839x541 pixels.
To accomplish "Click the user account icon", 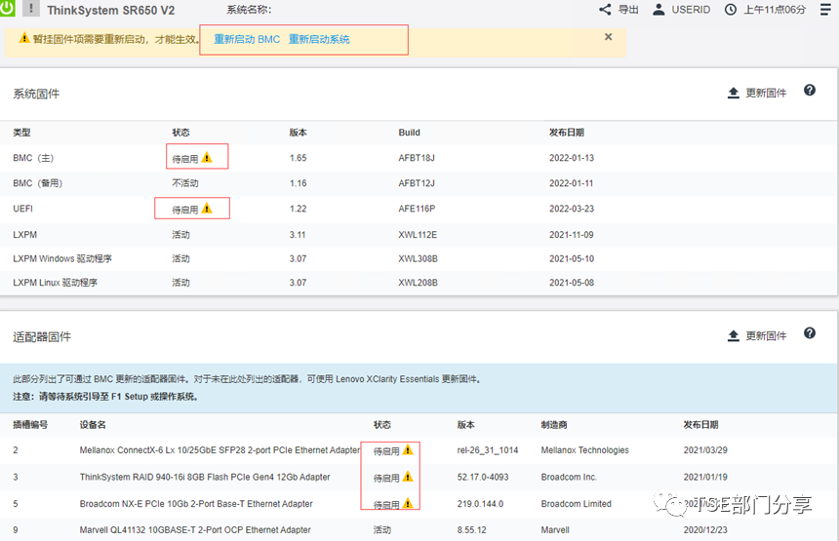I will [659, 10].
